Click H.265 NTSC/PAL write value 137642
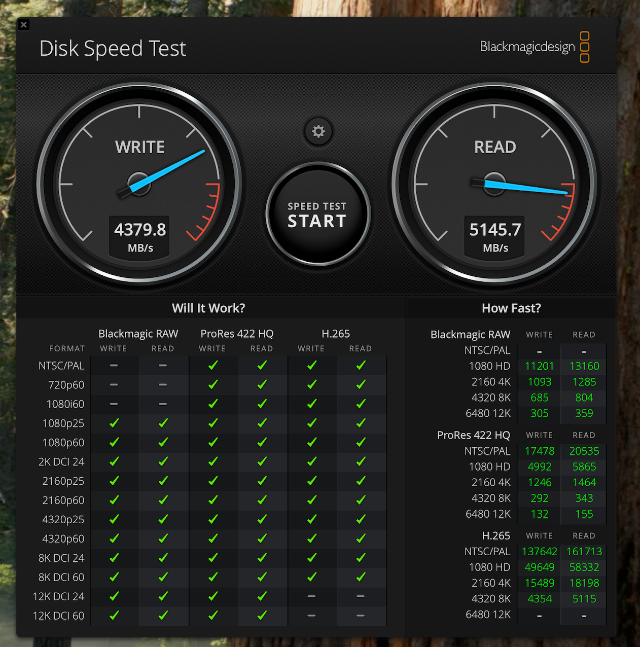Viewport: 640px width, 647px height. click(x=540, y=551)
